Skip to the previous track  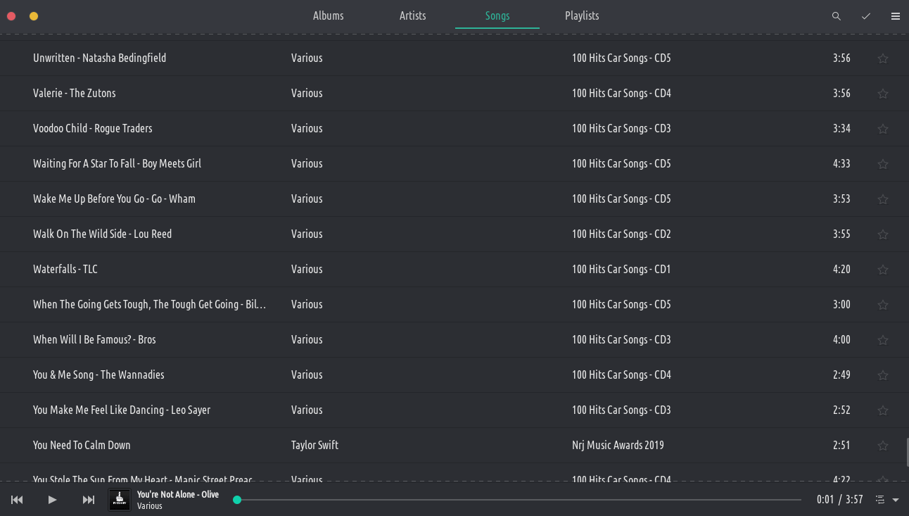(x=17, y=500)
